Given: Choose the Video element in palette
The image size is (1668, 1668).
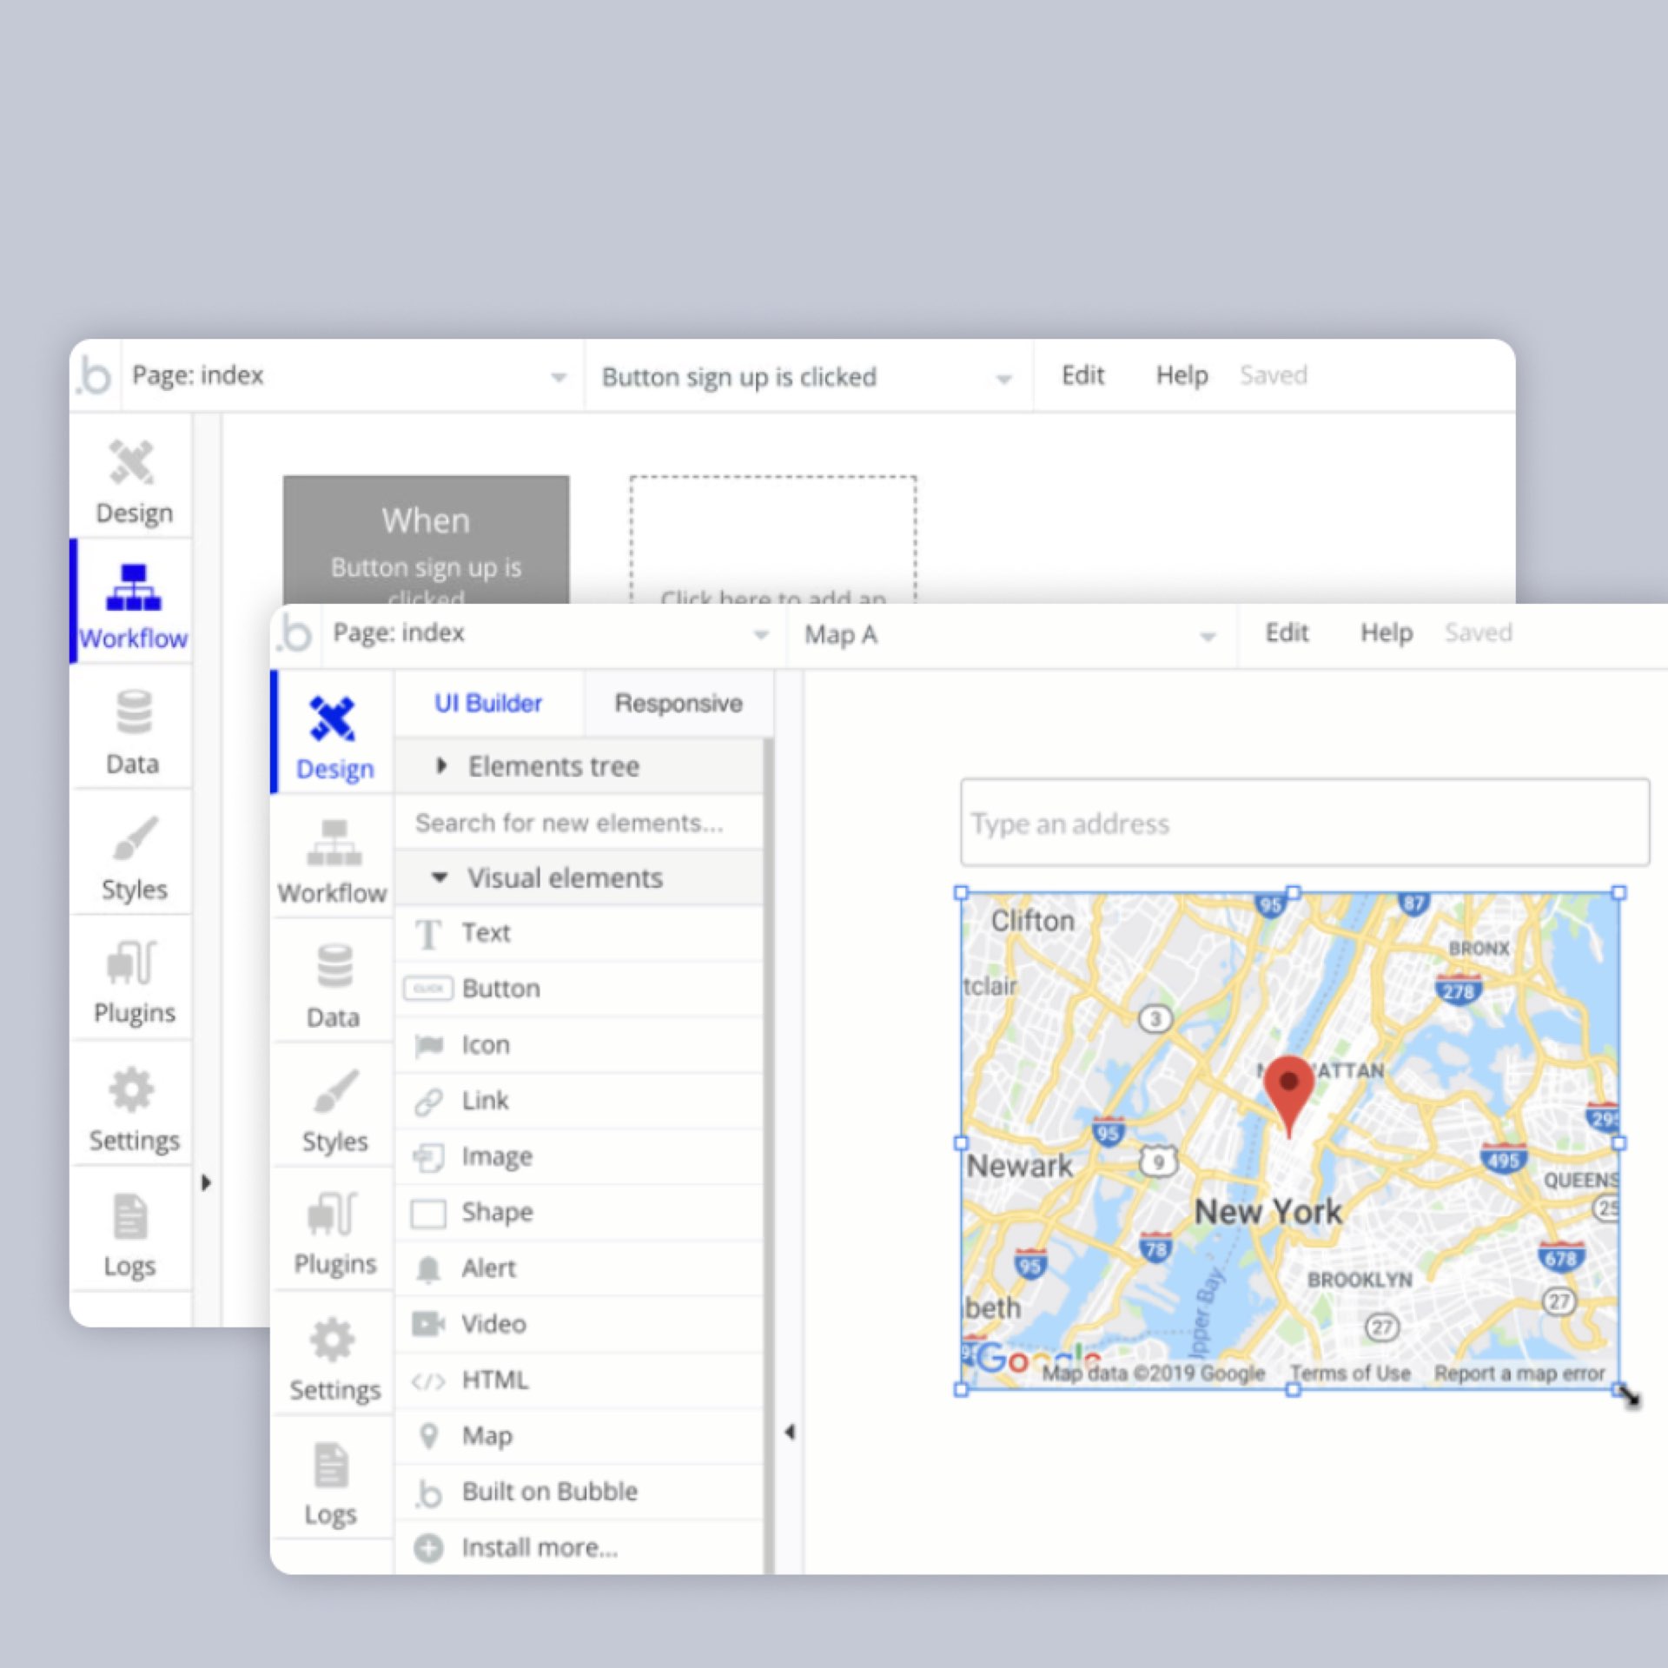Looking at the screenshot, I should coord(493,1324).
